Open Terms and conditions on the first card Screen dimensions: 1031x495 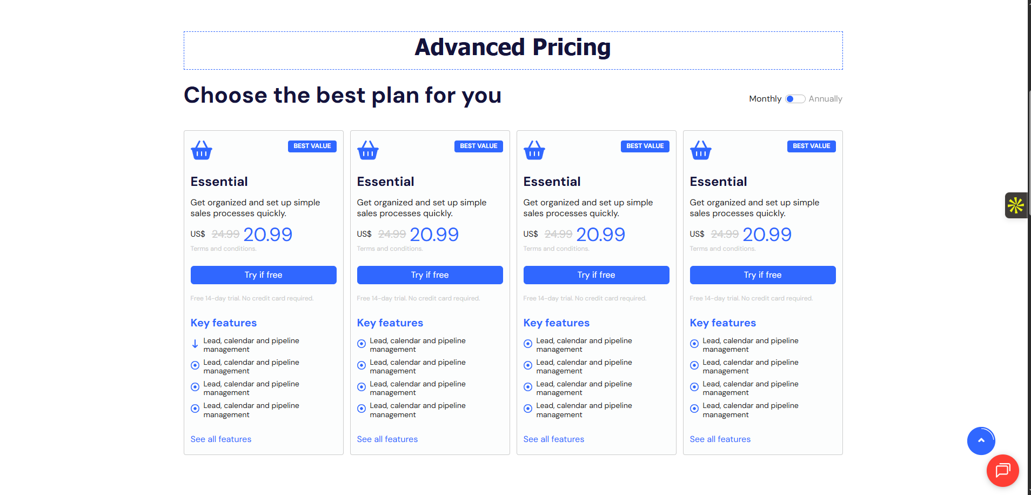pyautogui.click(x=223, y=249)
